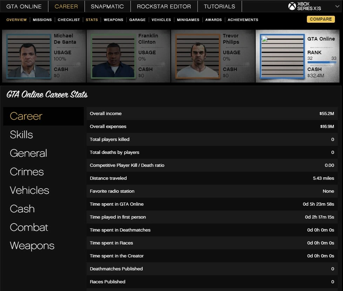Screen dimensions: 343x291
Task: Select Franklin Clinton's mugshot portrait
Action: (113, 56)
